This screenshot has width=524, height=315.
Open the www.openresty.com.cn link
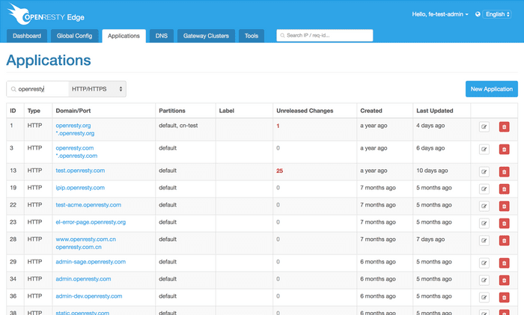86,239
